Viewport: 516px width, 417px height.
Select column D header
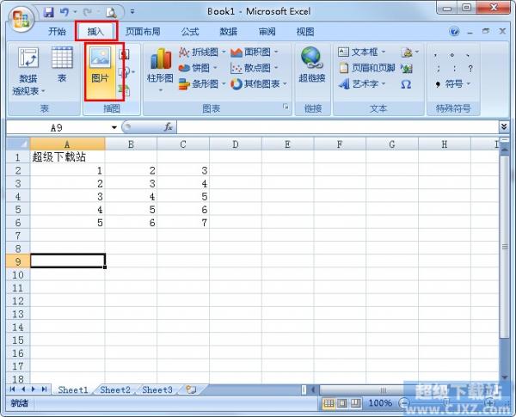tap(236, 144)
